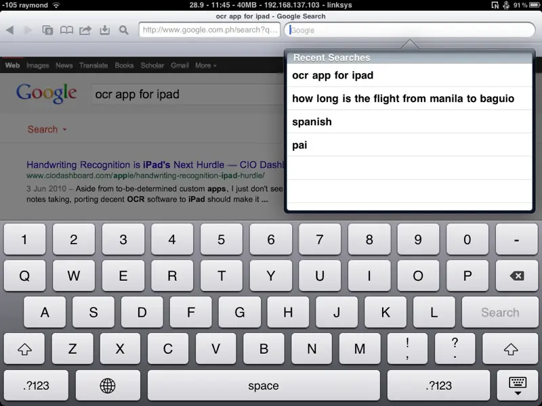Open the tabs/pages icon in toolbar
542x406 pixels.
coord(47,30)
